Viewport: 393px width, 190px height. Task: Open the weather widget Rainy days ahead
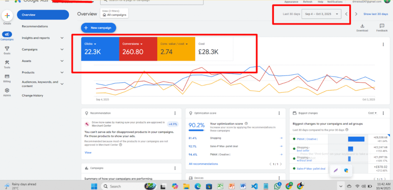(x=21, y=186)
